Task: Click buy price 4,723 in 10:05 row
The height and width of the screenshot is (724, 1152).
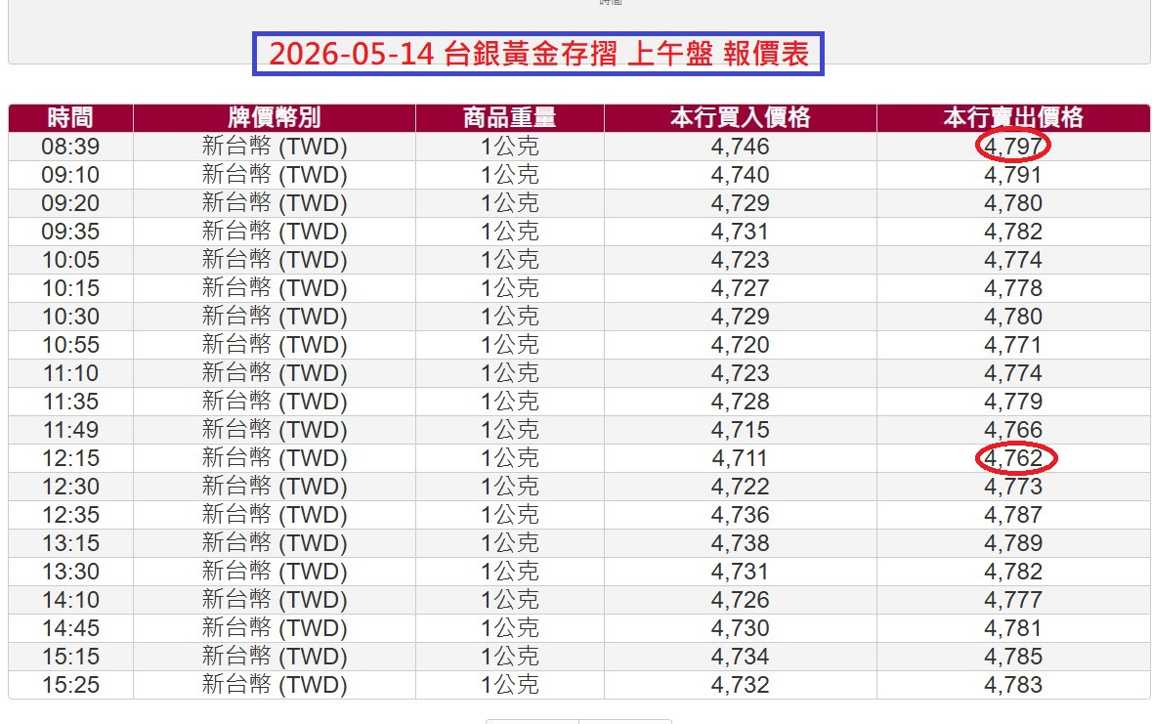Action: click(741, 260)
